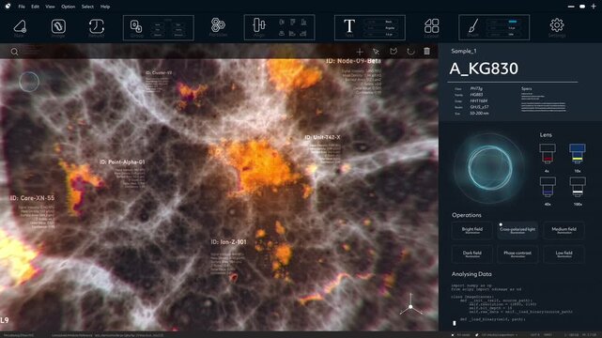Select the pointer cursor icon in canvas toolbar
602x338 pixels.
[377, 52]
